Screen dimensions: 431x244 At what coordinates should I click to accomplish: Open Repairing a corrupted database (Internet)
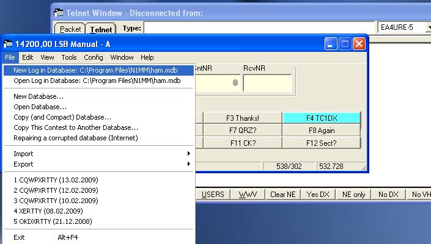(x=98, y=138)
